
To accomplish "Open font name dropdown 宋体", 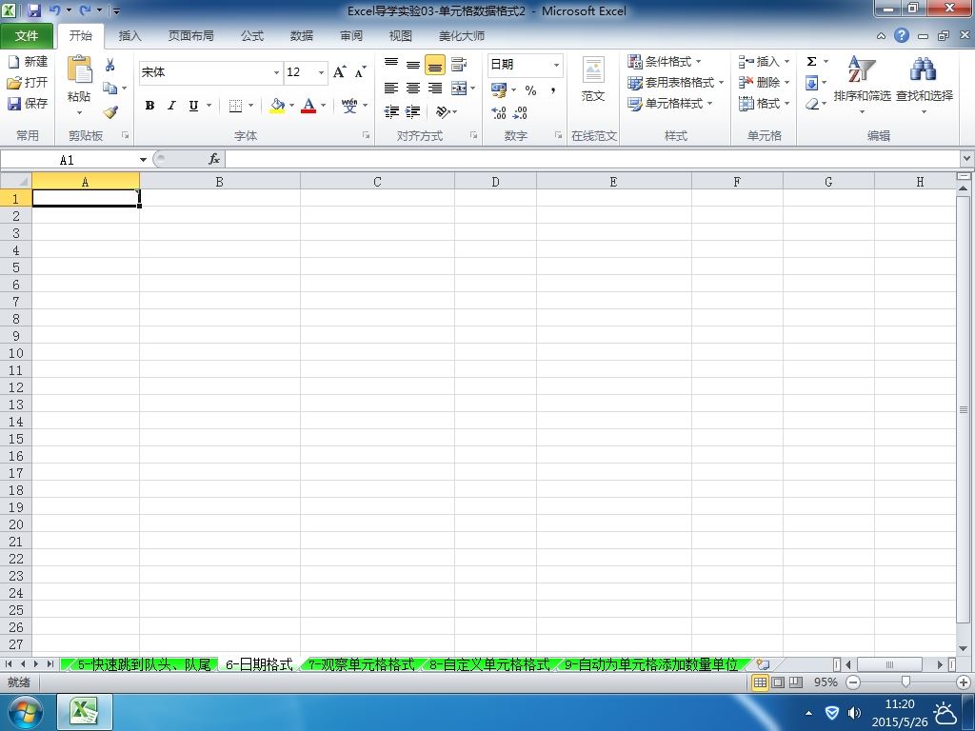I will tap(276, 72).
